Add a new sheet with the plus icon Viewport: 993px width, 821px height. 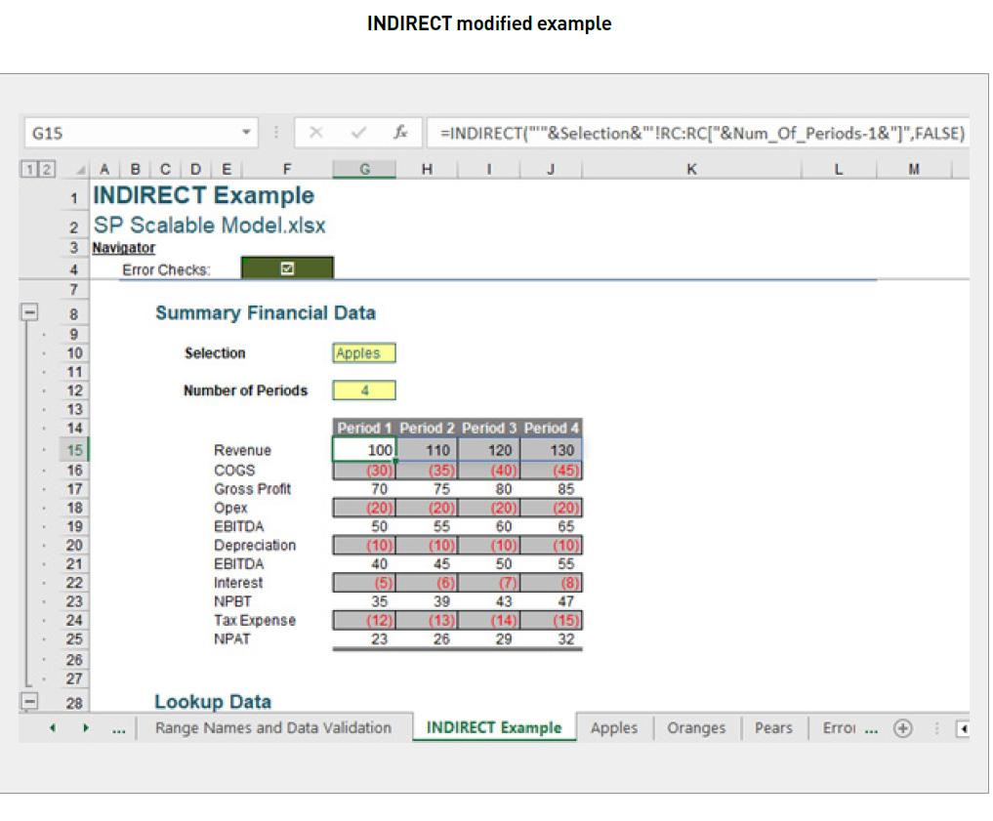click(903, 727)
